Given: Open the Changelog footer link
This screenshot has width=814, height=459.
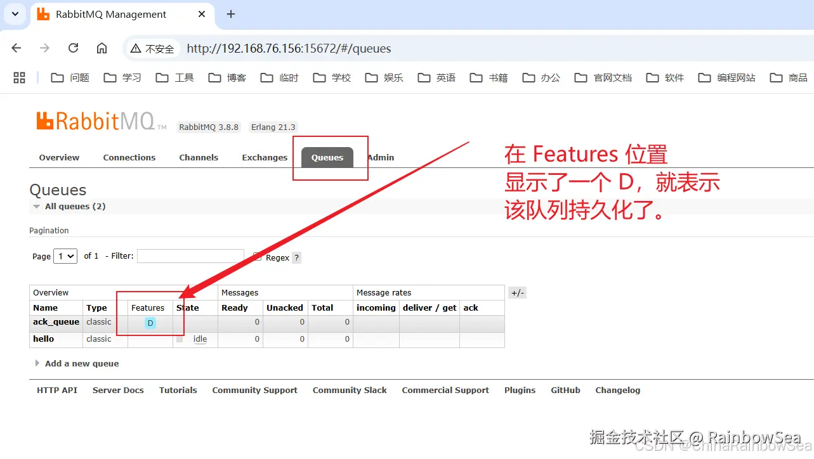Looking at the screenshot, I should pos(617,390).
